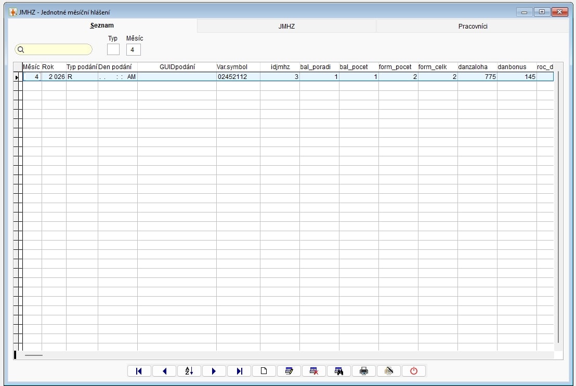Click the yellow search input field
Image resolution: width=576 pixels, height=386 pixels.
54,49
